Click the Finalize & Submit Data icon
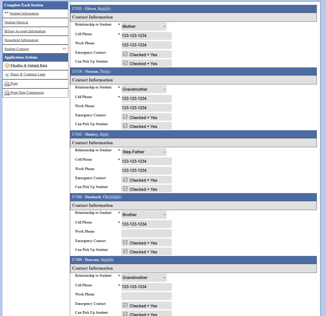326x316 pixels. tap(7, 66)
